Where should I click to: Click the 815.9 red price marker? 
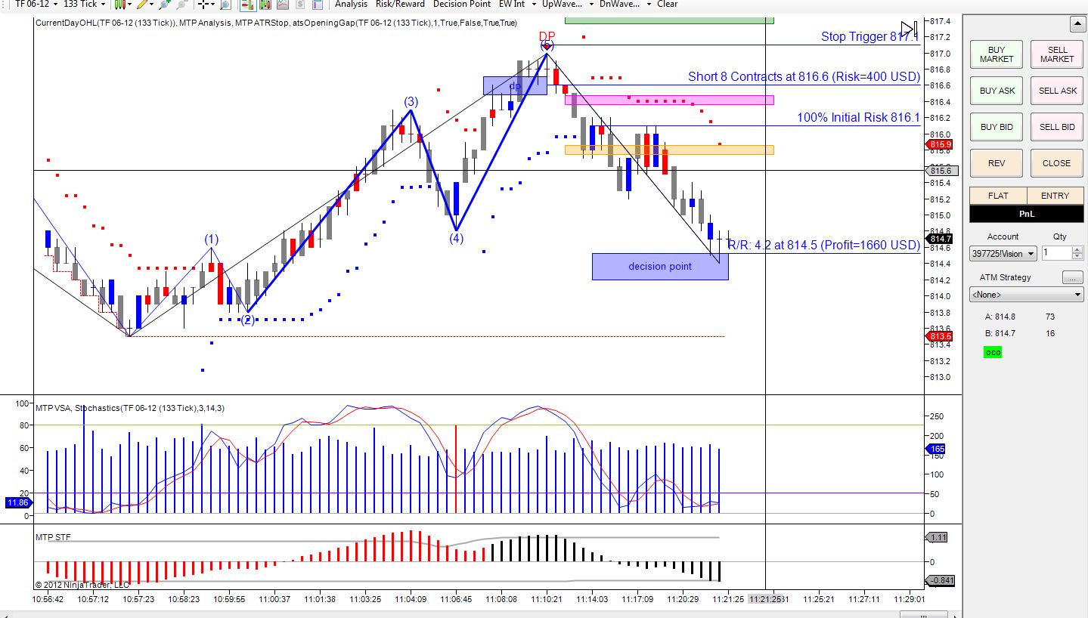[940, 144]
